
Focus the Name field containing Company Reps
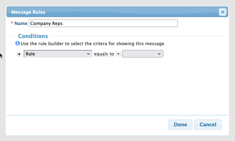click(x=103, y=23)
